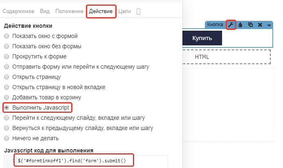
Task: Select Открыть страницу radio button
Action: [7, 77]
